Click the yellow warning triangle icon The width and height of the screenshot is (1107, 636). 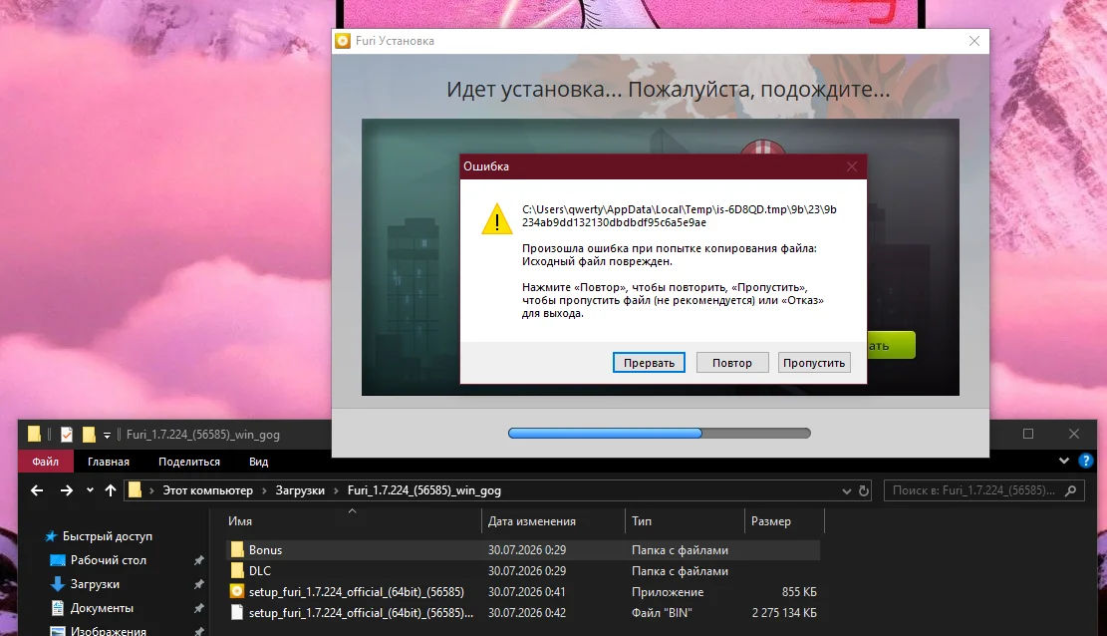pos(497,218)
